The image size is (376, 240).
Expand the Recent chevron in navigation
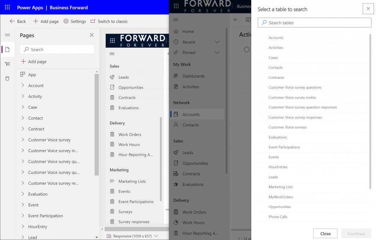(217, 42)
